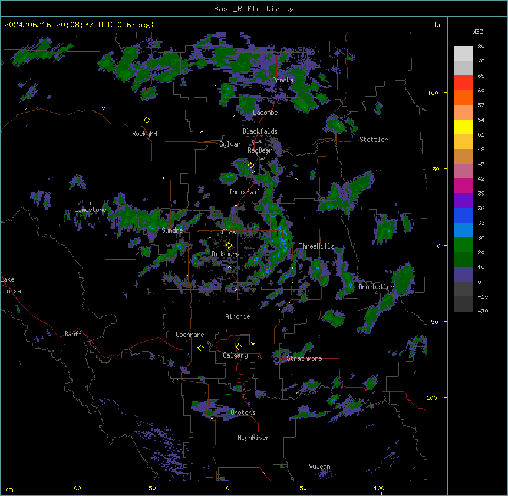Click the Cochrane city label
The width and height of the screenshot is (508, 496).
coord(190,335)
